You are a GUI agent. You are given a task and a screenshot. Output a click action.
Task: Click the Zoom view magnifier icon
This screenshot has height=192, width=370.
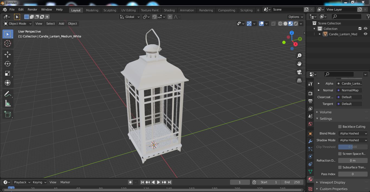click(x=299, y=56)
